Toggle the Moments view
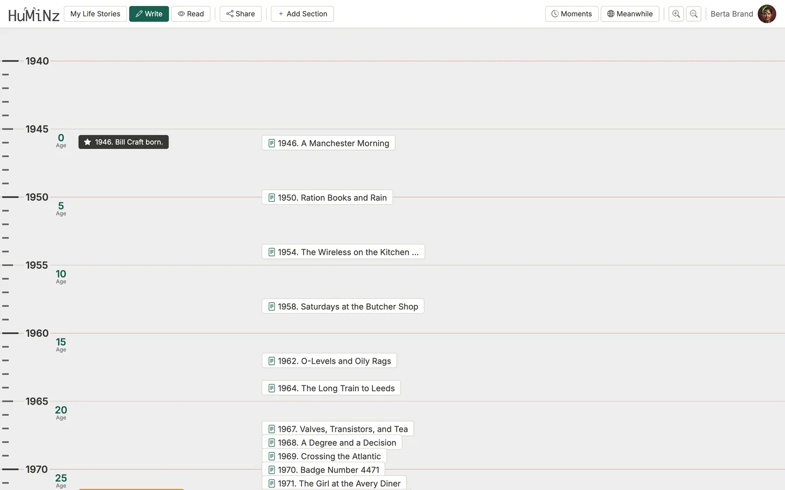 (x=572, y=14)
